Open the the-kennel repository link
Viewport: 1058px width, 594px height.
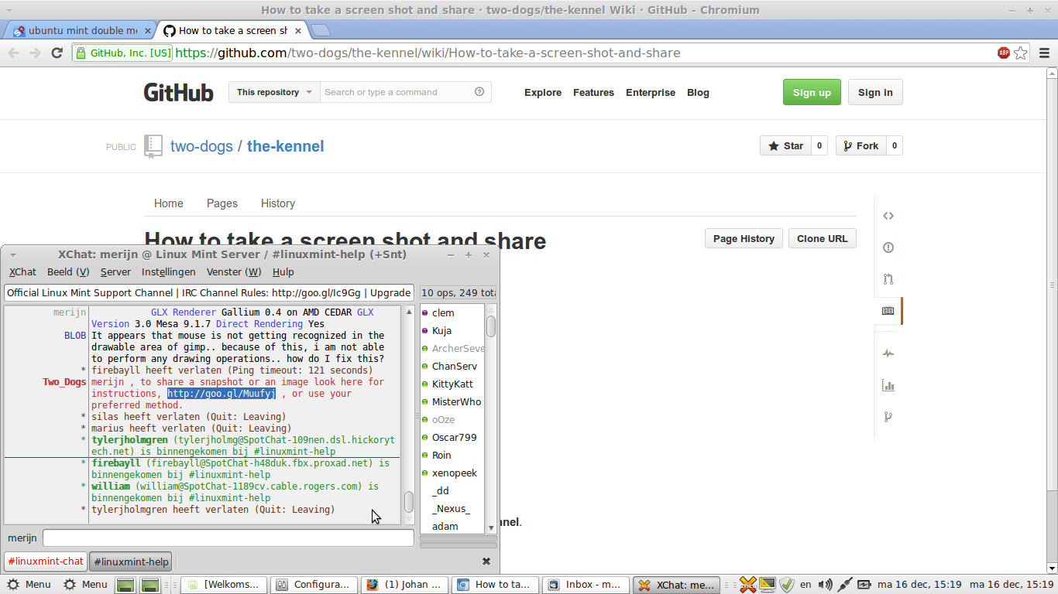coord(285,146)
